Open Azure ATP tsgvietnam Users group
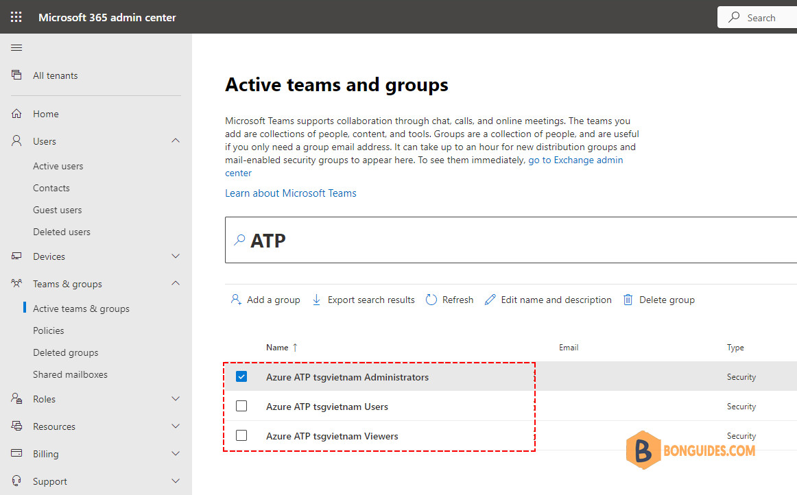Screen dimensions: 797x495 point(327,407)
